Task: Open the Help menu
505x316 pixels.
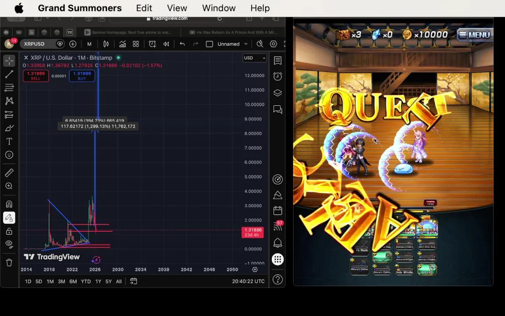Action: coord(260,8)
